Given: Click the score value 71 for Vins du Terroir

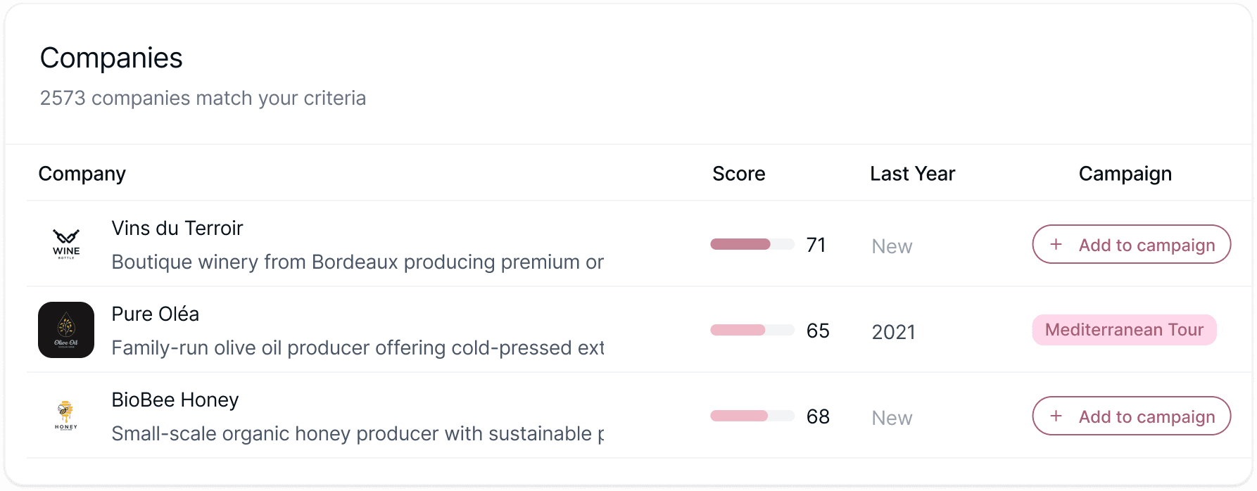Looking at the screenshot, I should click(816, 244).
